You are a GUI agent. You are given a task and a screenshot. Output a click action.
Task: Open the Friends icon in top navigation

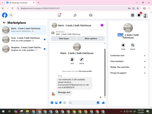coord(75,15)
